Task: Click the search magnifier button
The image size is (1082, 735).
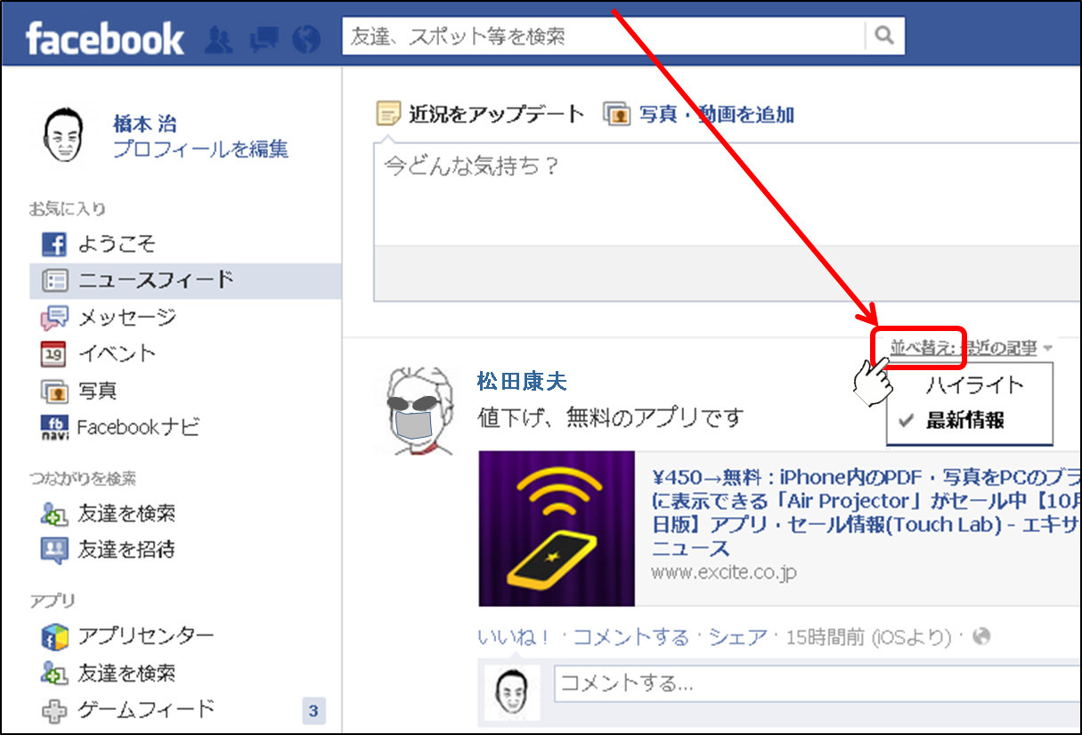Action: point(883,36)
